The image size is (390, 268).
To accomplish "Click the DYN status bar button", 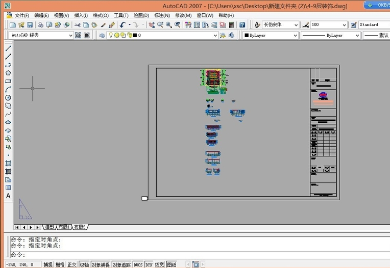I will (149, 264).
